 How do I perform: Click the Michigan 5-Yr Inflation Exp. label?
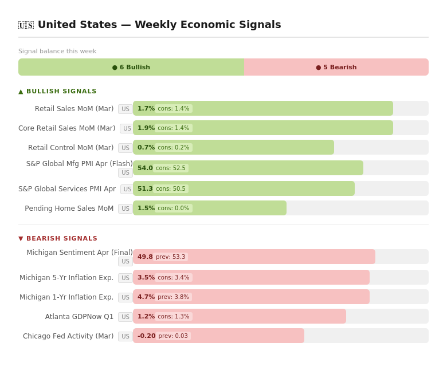click(66, 278)
